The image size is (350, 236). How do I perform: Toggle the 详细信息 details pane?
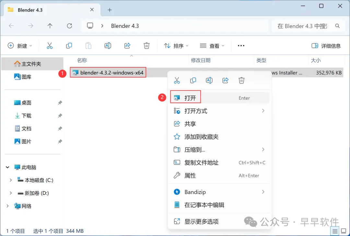click(x=326, y=46)
